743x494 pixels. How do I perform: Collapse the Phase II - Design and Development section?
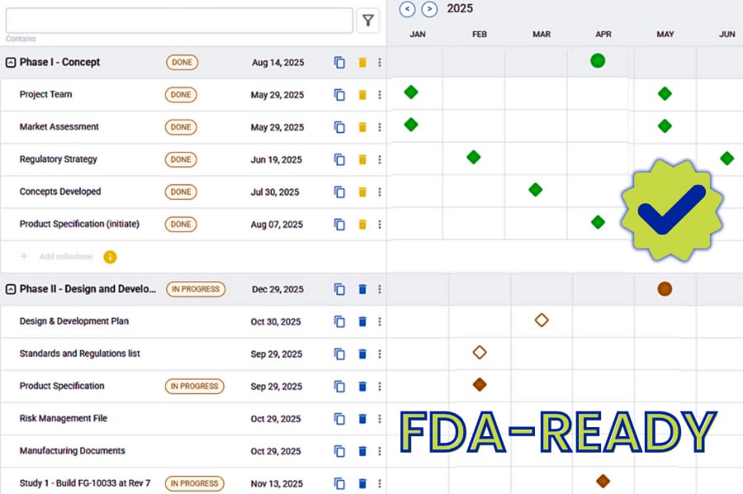point(9,289)
